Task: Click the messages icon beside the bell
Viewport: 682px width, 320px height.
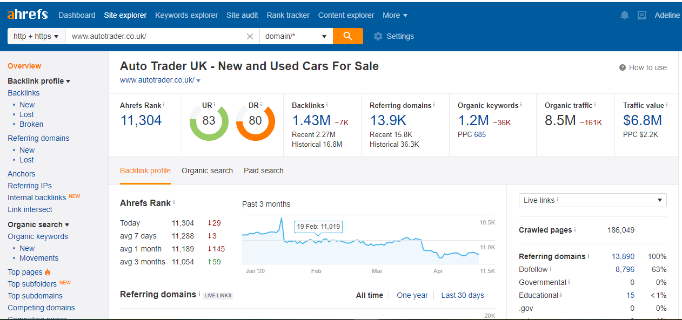Action: point(642,15)
